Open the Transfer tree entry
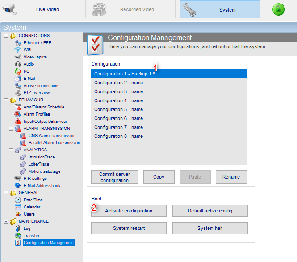 coord(31,236)
